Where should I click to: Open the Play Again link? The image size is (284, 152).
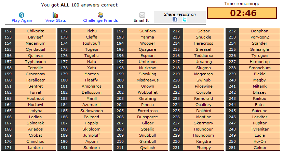point(22,20)
